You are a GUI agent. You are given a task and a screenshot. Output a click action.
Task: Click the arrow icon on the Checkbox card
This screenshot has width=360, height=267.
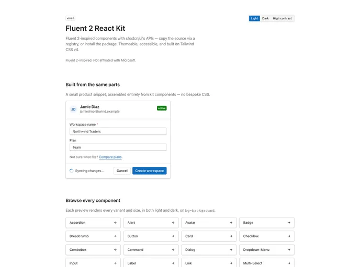[x=289, y=236]
